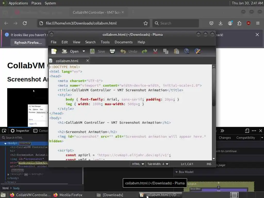Image resolution: width=264 pixels, height=198 pixels.
Task: Open Firefox Extensions puzzle icon
Action: click(x=239, y=23)
